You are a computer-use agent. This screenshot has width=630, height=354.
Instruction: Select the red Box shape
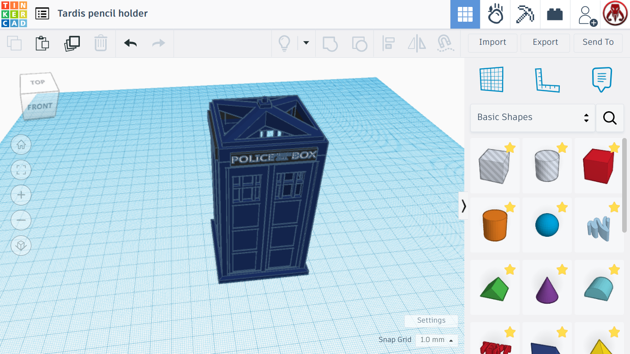tap(599, 166)
